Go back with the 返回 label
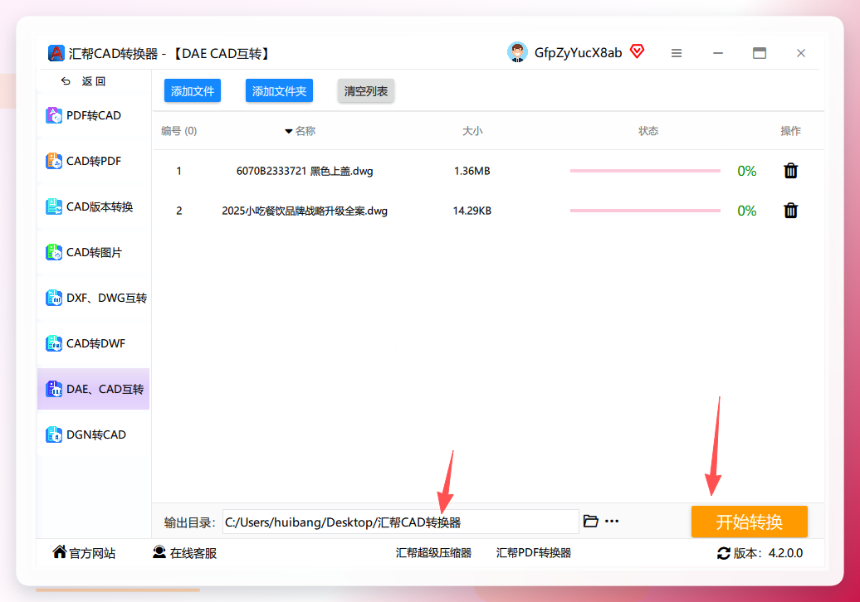The height and width of the screenshot is (602, 860). 94,81
